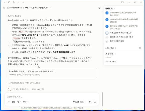This screenshot has height=111, width=145.
Task: Click the message input field
Action: tap(52, 97)
